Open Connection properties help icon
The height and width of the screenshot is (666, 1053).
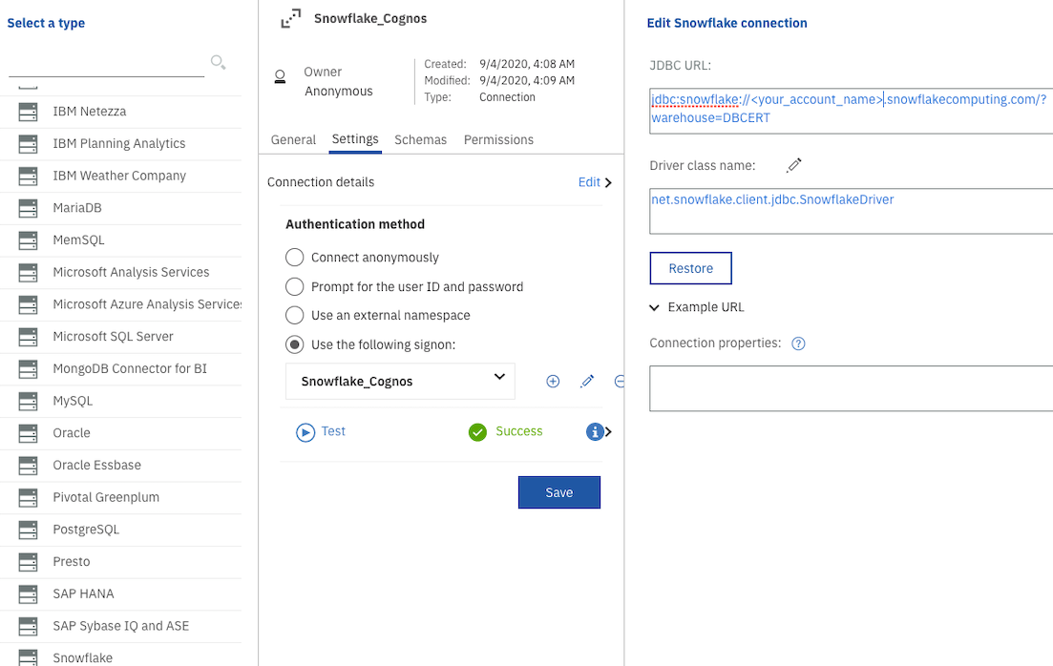pos(798,343)
